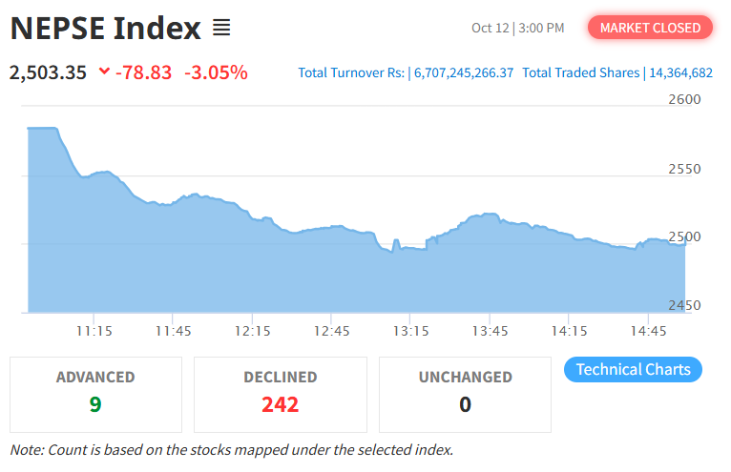This screenshot has height=472, width=731.
Task: Click the 12:15 time label on chart axis
Action: 252,331
